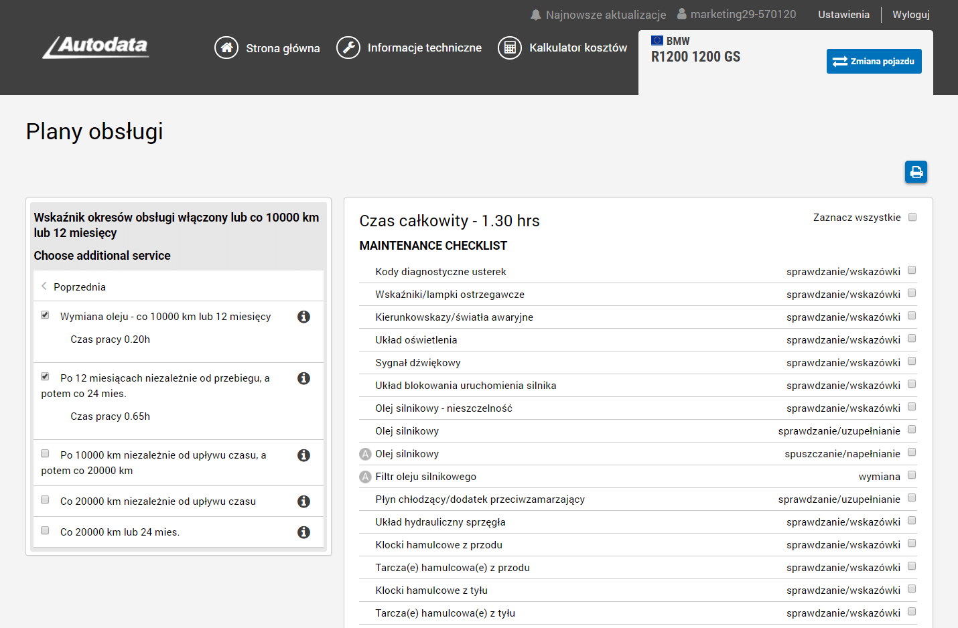Select the R1200 1200 GS vehicle title

point(695,57)
